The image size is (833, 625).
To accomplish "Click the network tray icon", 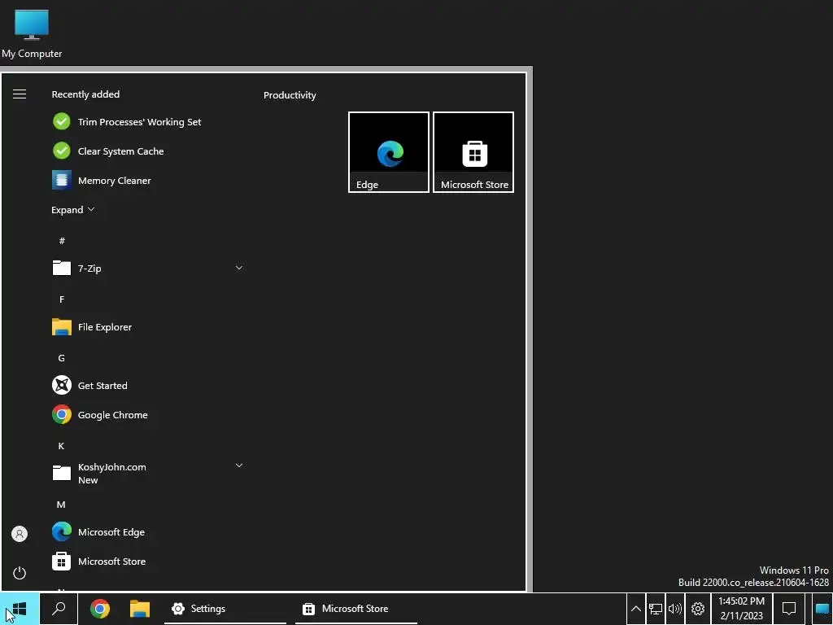I will click(656, 609).
